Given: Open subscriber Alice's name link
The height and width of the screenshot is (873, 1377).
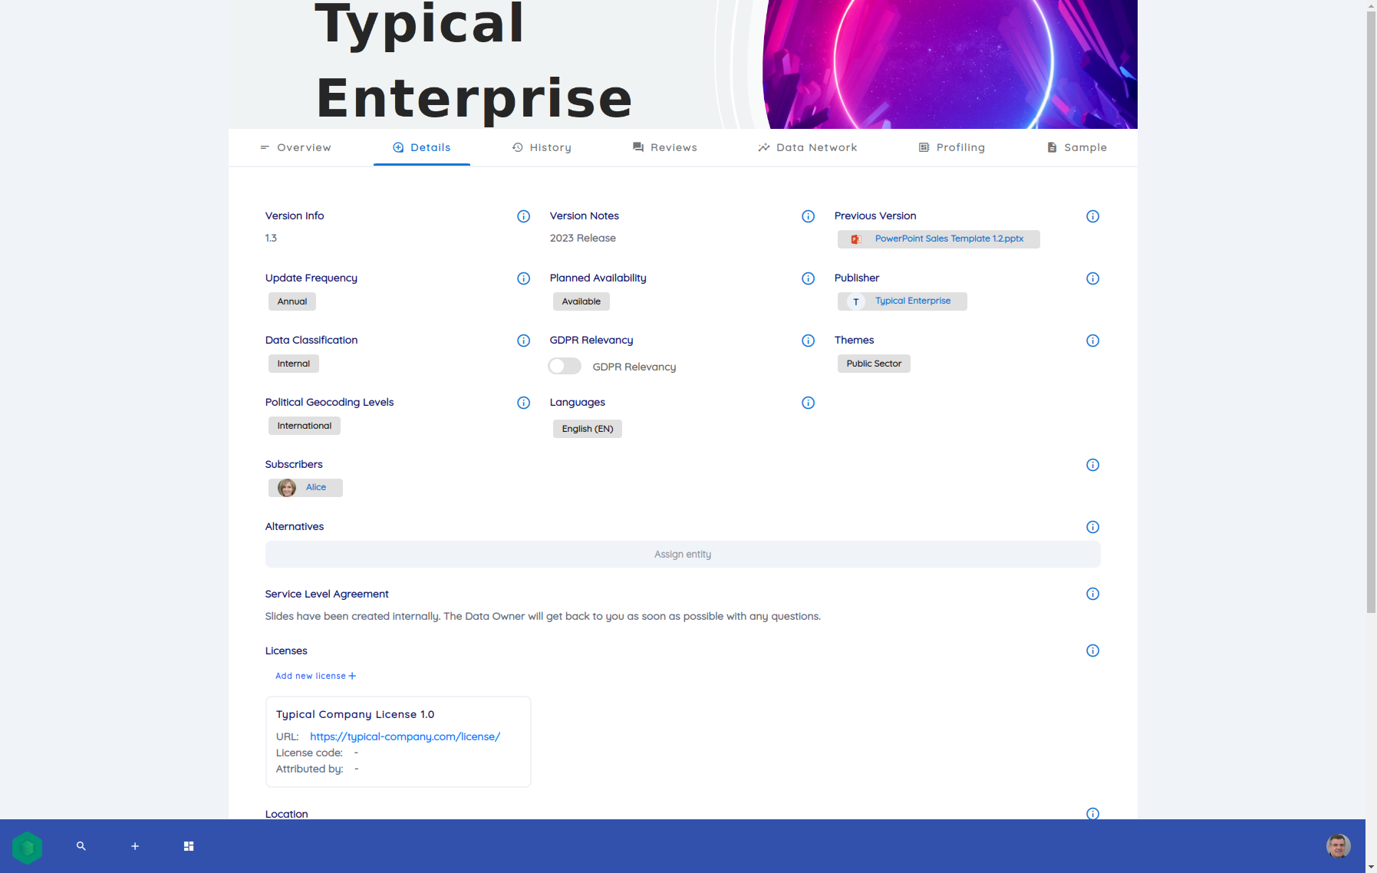Looking at the screenshot, I should click(316, 487).
